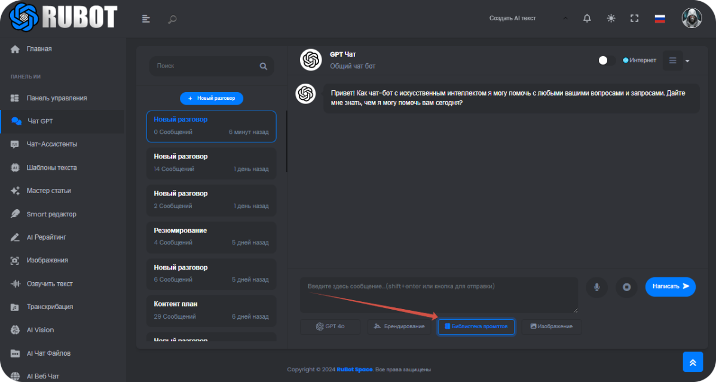Click the conversation list scrollbar
Image resolution: width=716 pixels, height=382 pixels.
287,142
